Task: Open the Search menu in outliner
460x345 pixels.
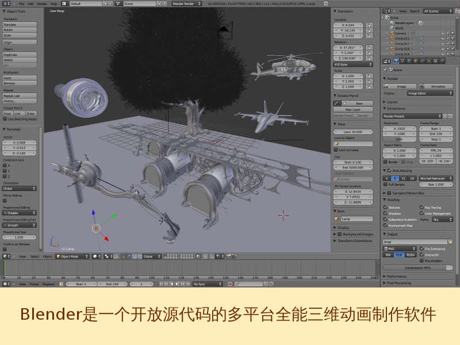Action: click(415, 11)
